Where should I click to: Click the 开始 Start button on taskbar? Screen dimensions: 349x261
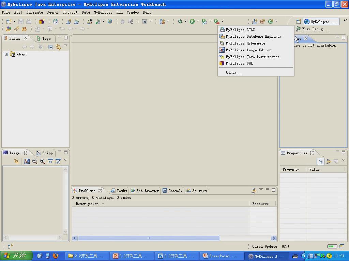[x=16, y=256]
